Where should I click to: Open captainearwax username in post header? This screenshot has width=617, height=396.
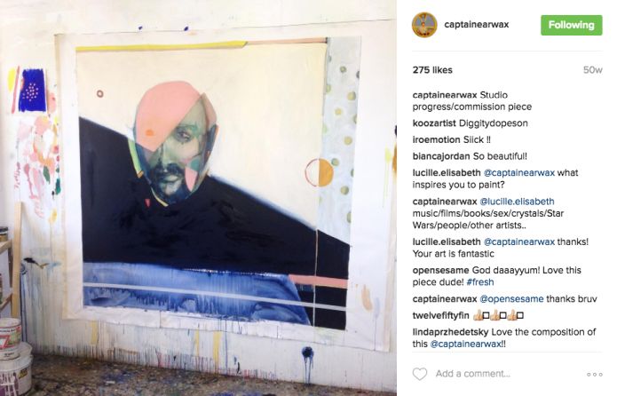(x=476, y=24)
